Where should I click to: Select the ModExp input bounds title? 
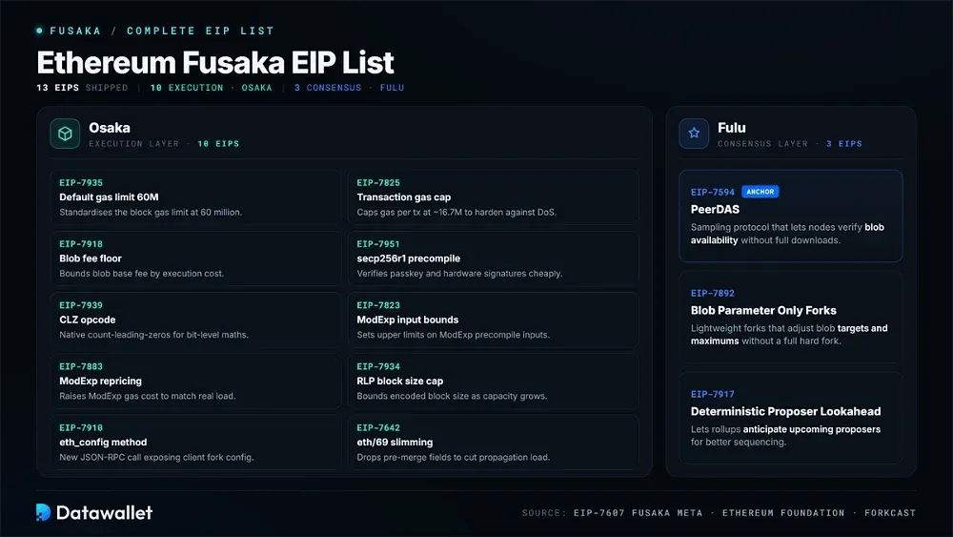408,320
